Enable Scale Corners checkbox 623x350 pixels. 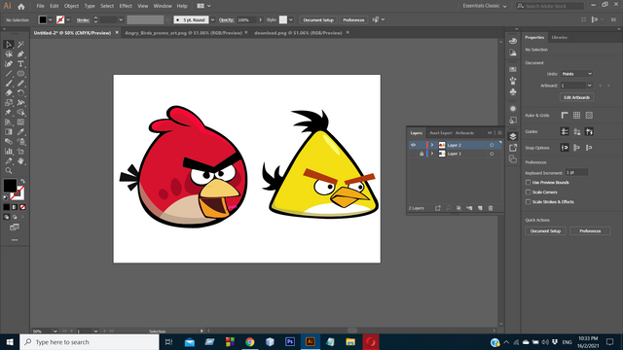point(528,192)
